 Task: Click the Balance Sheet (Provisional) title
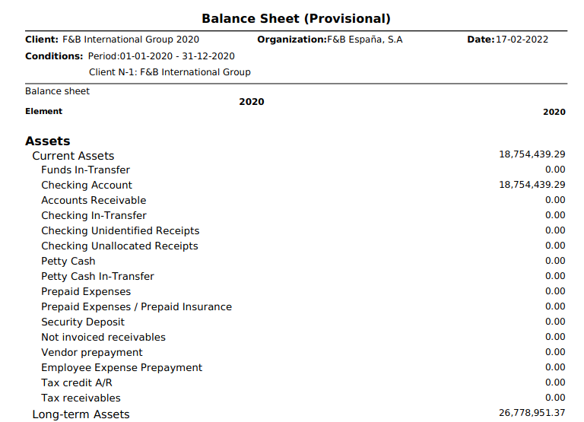click(x=296, y=18)
